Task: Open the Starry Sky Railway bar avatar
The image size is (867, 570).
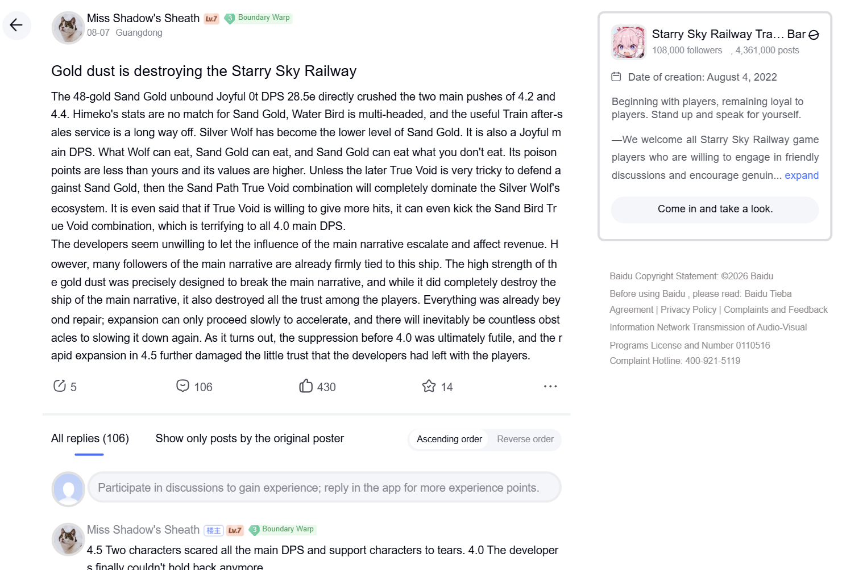Action: (x=629, y=42)
